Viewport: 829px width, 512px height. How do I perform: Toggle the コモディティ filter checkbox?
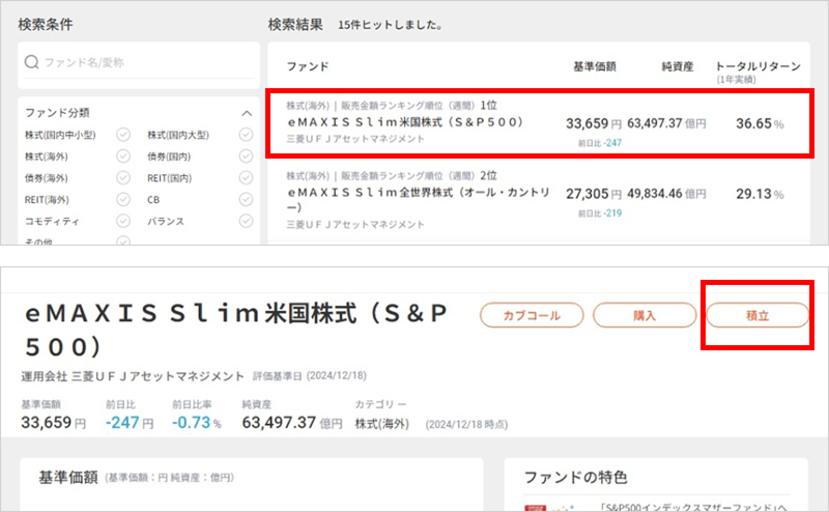point(123,221)
